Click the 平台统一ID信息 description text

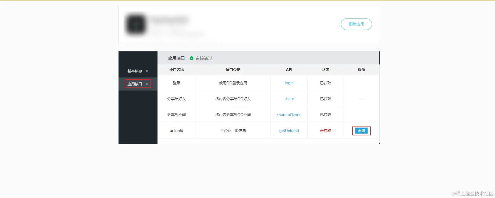233,131
